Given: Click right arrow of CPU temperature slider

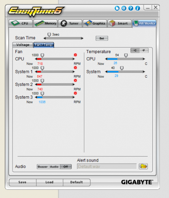Looking at the screenshot, I should (144, 59).
